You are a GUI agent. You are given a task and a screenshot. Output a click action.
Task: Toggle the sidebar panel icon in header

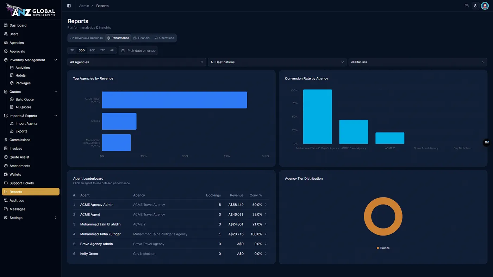pyautogui.click(x=69, y=6)
